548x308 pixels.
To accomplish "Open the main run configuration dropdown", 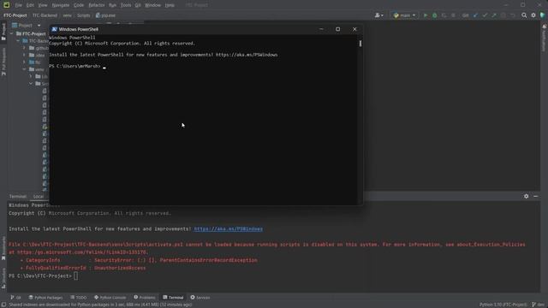I will coord(404,15).
